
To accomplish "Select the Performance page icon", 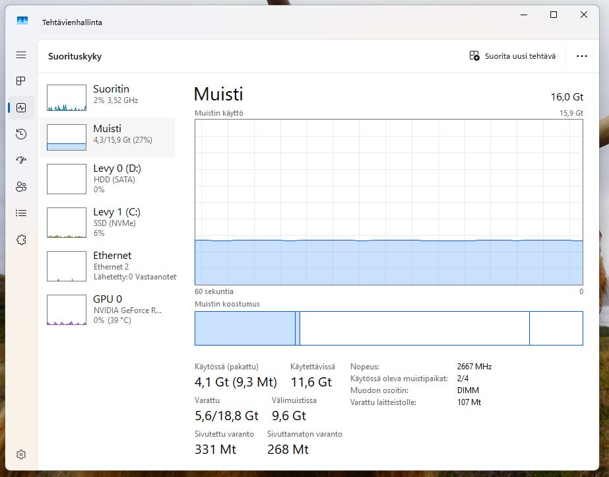I will point(21,108).
